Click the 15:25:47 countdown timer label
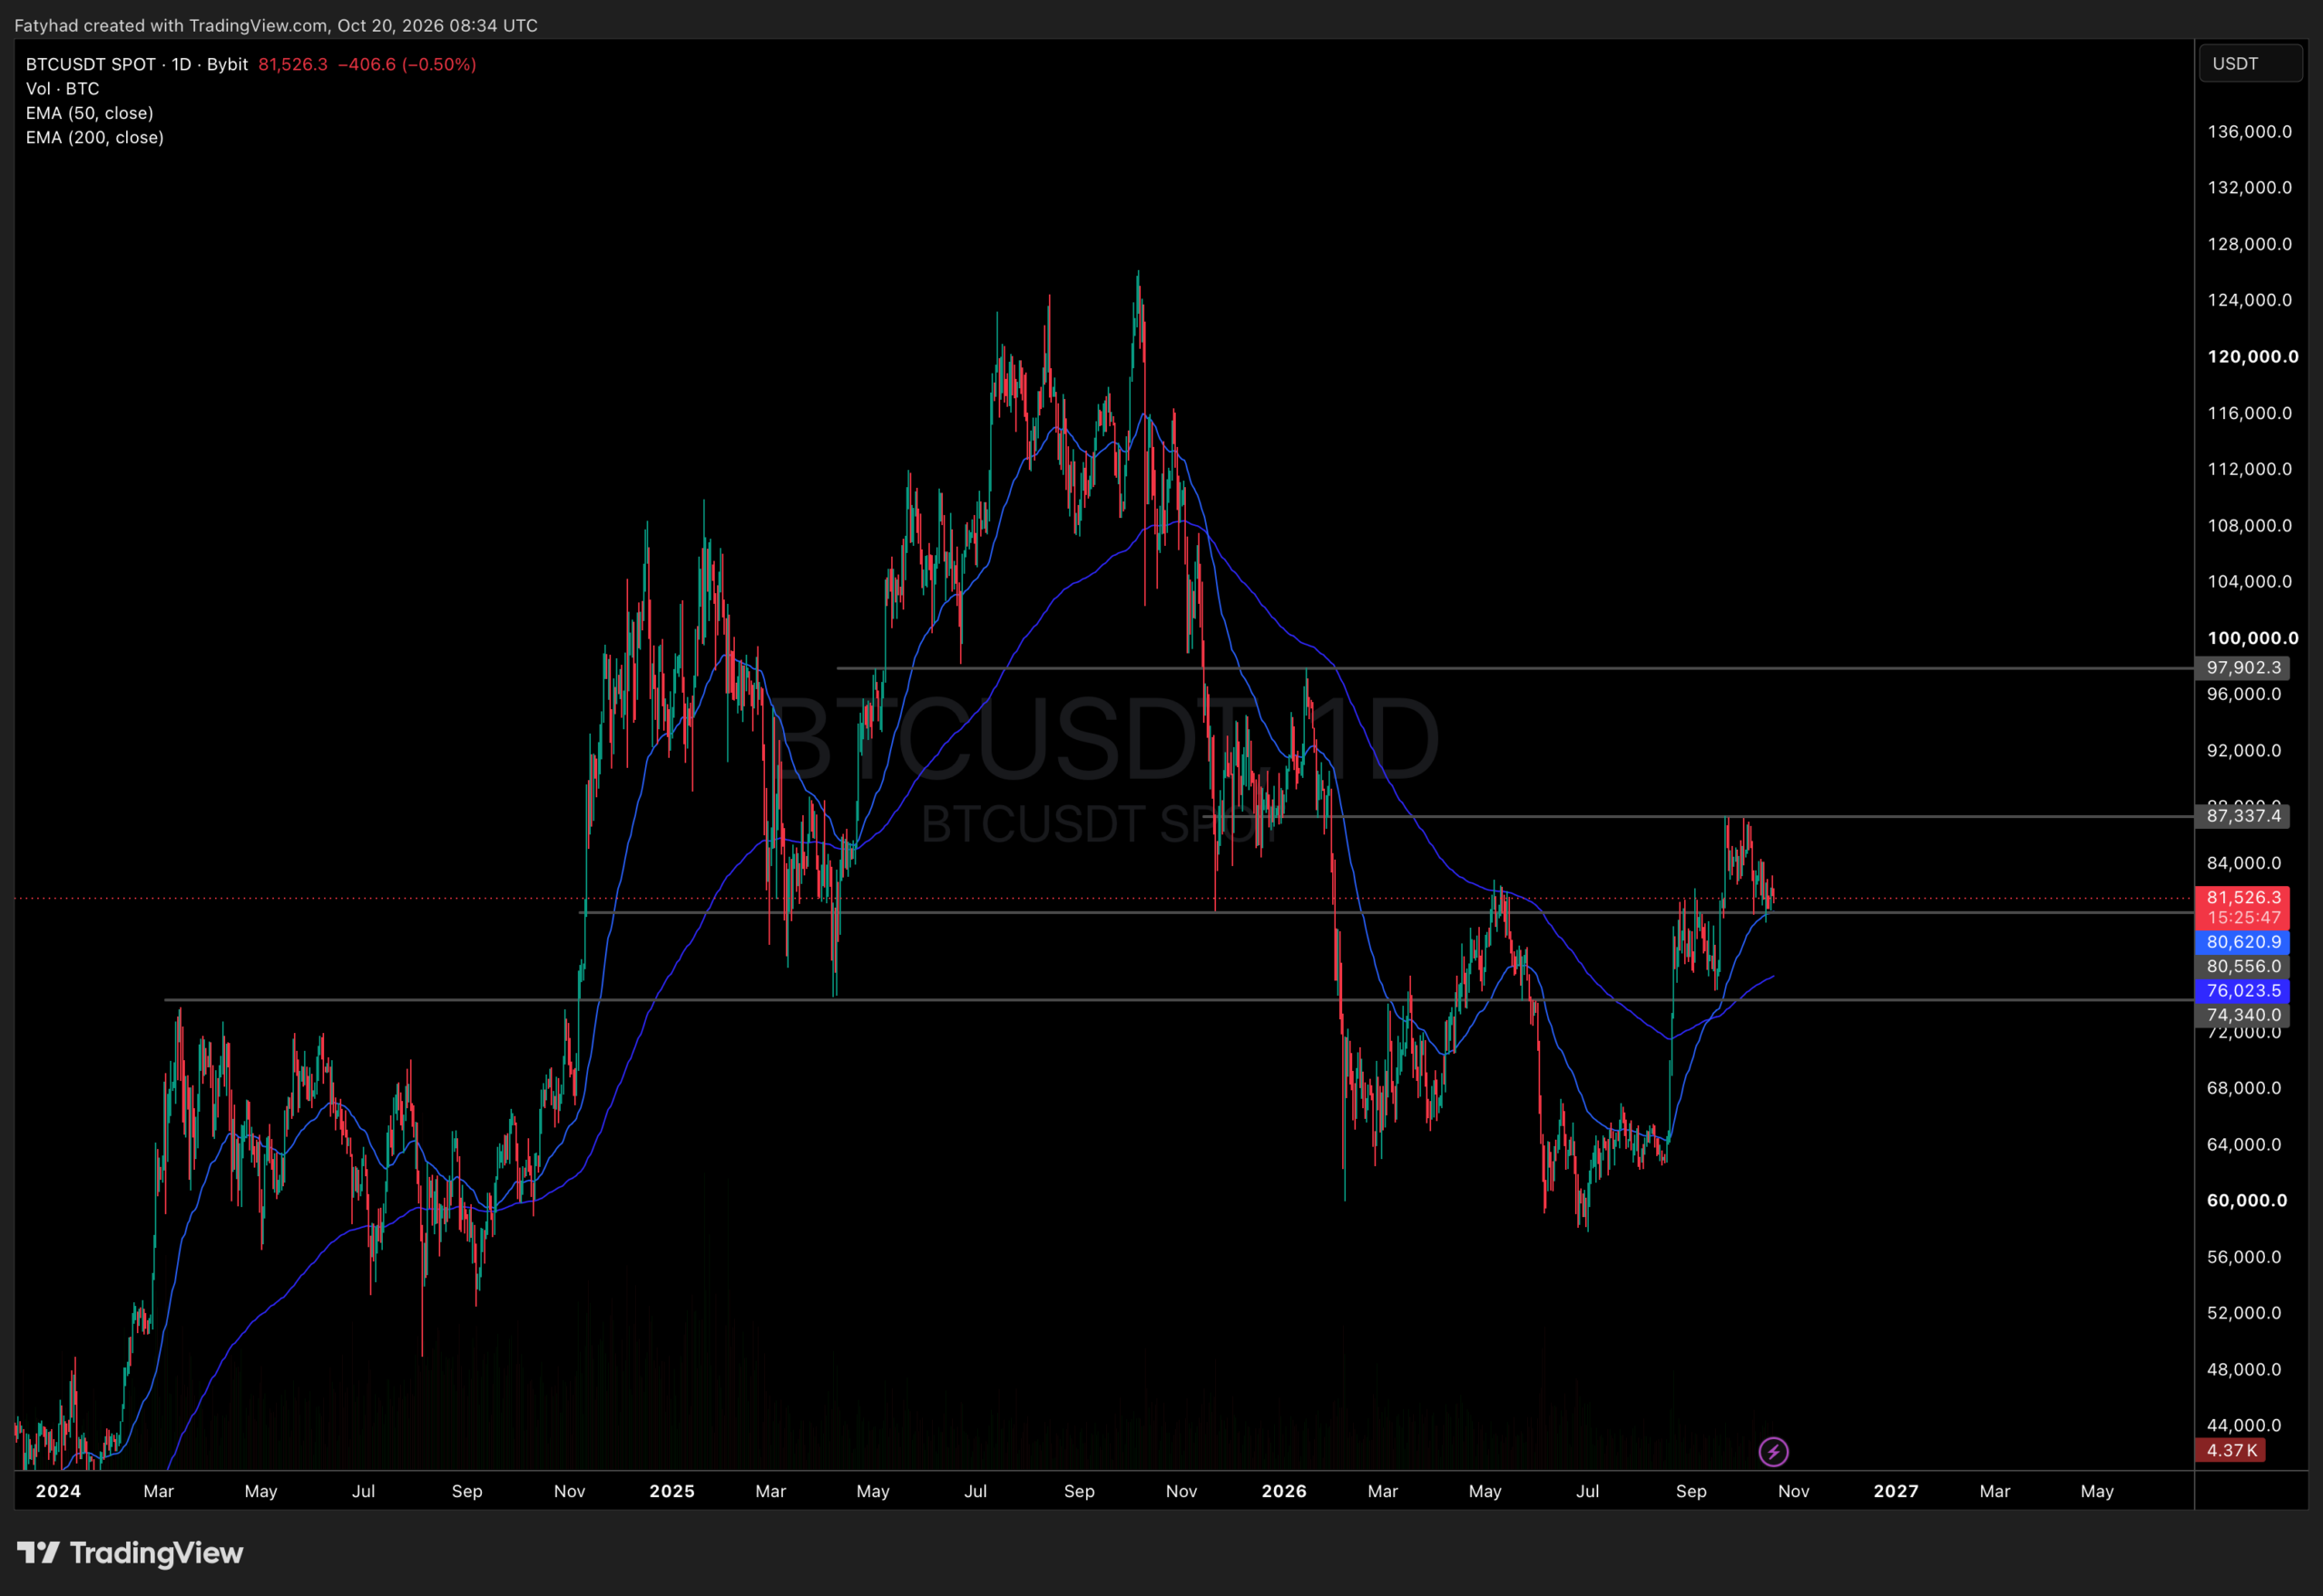Screen dimensions: 2323x1596 click(2244, 918)
